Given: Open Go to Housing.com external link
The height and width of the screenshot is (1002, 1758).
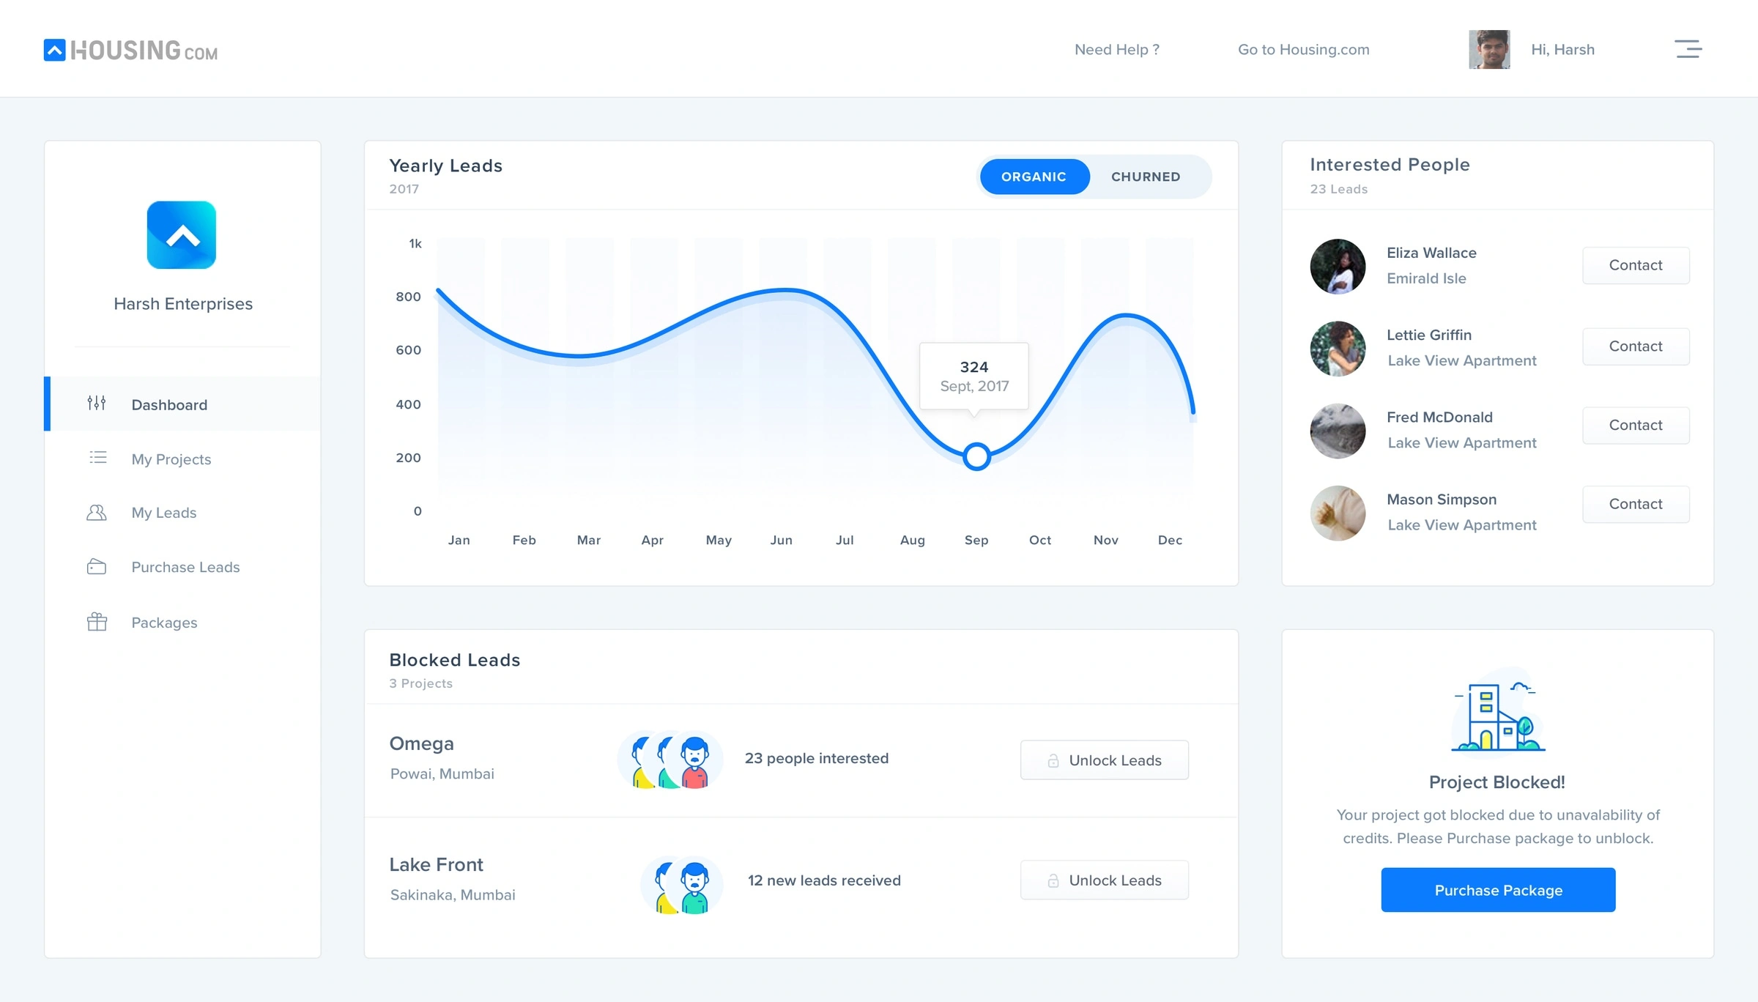Looking at the screenshot, I should (1303, 50).
